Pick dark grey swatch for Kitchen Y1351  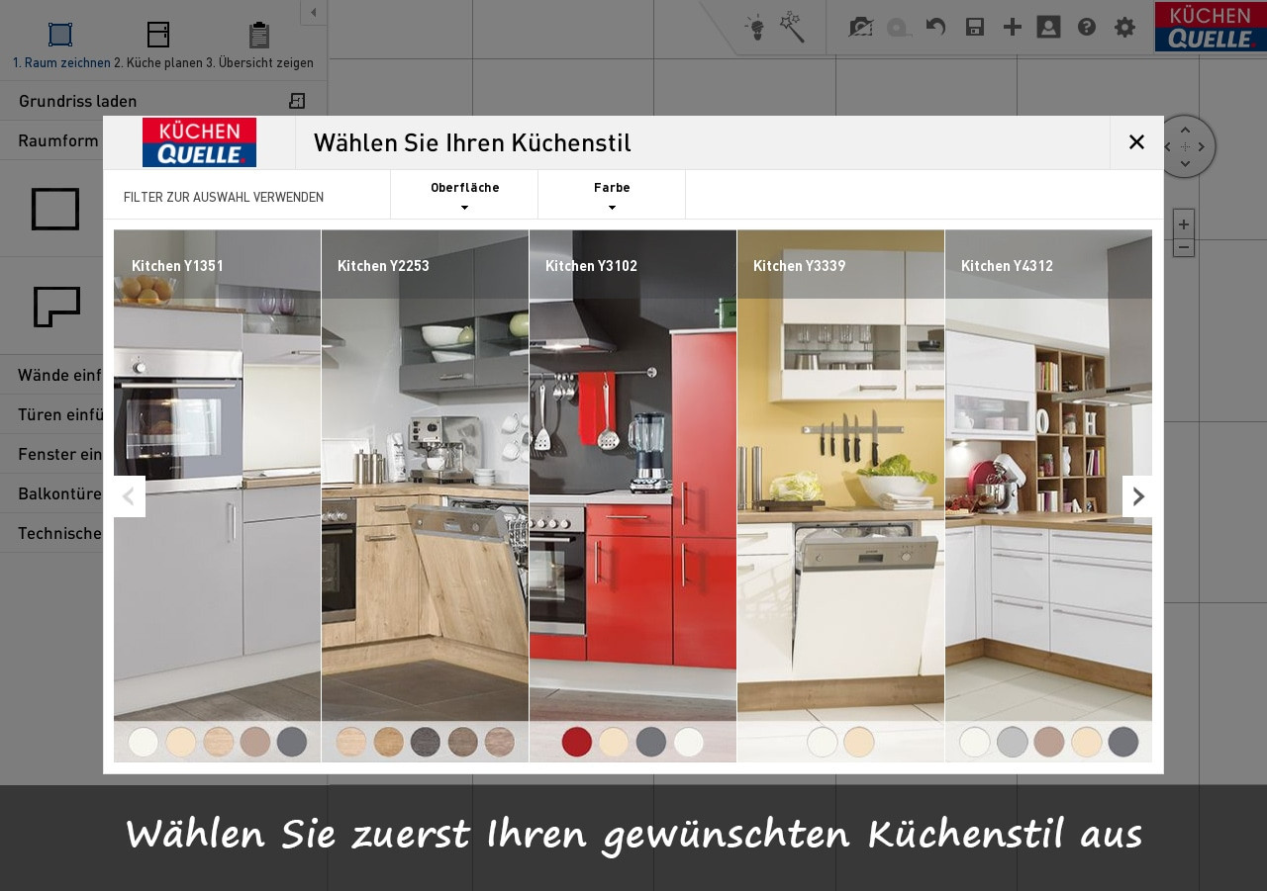292,742
